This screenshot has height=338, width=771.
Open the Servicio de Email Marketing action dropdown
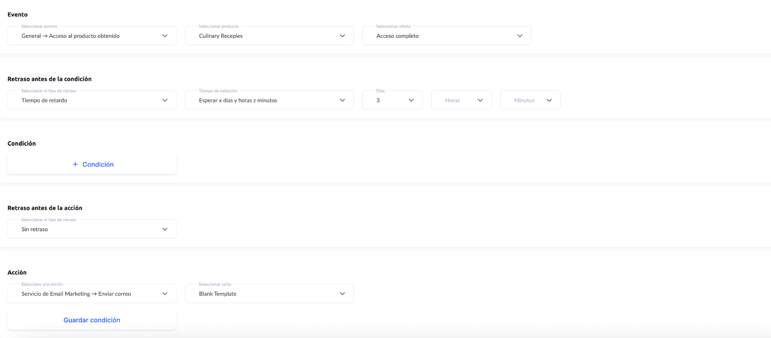[92, 294]
